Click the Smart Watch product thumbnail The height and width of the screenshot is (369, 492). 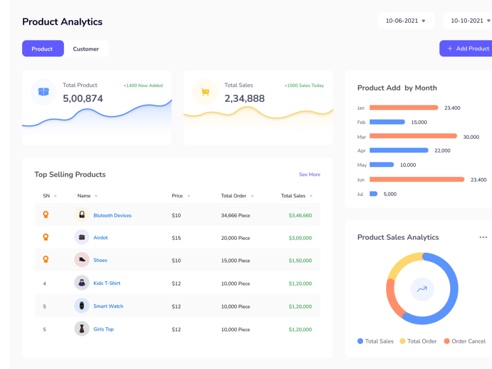point(82,306)
